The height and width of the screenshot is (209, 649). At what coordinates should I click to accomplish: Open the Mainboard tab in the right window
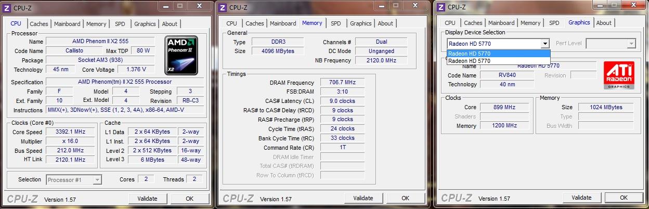[x=501, y=23]
